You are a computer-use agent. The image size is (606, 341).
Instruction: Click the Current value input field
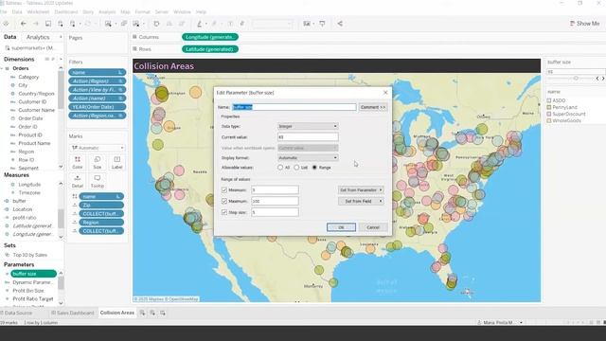(x=308, y=136)
